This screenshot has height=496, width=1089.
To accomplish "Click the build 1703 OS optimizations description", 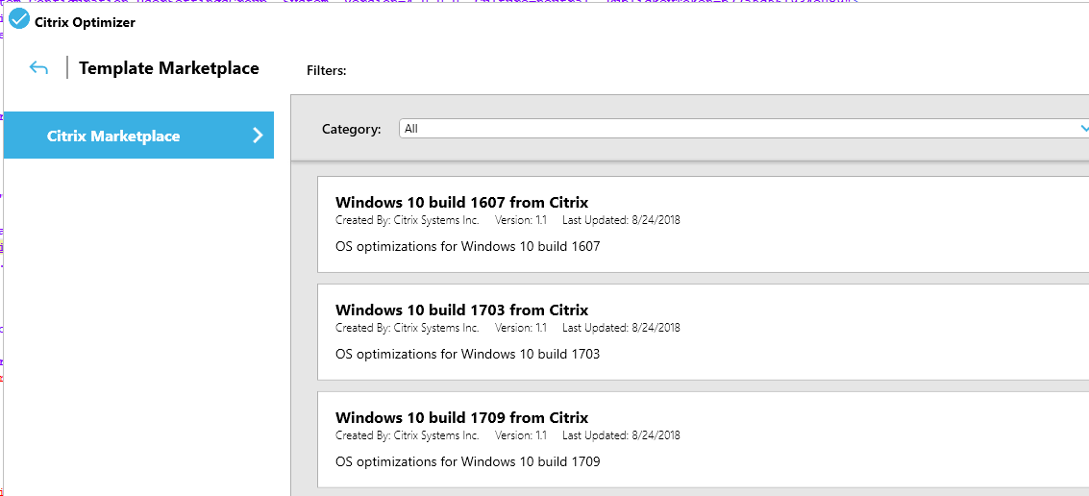I will tap(467, 354).
